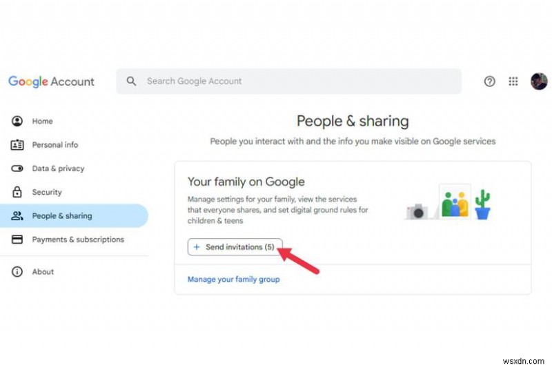
Task: Click the Payments credit card icon
Action: coord(17,240)
